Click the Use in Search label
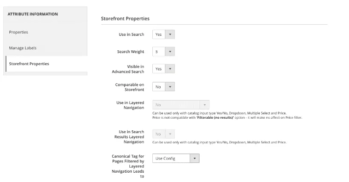The width and height of the screenshot is (349, 182). (x=131, y=34)
